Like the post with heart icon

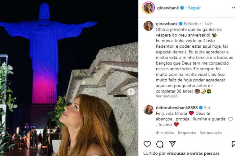147,144
